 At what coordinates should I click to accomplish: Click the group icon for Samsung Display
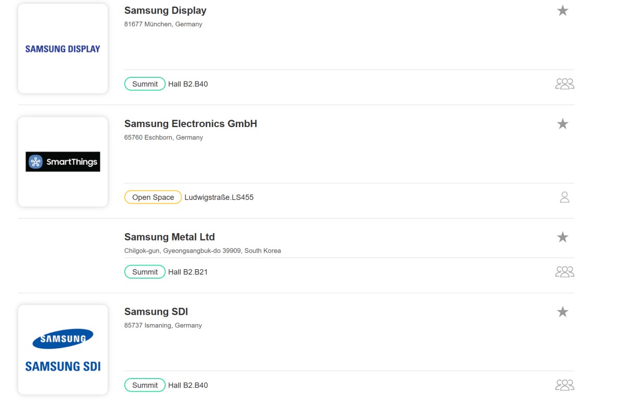point(564,84)
